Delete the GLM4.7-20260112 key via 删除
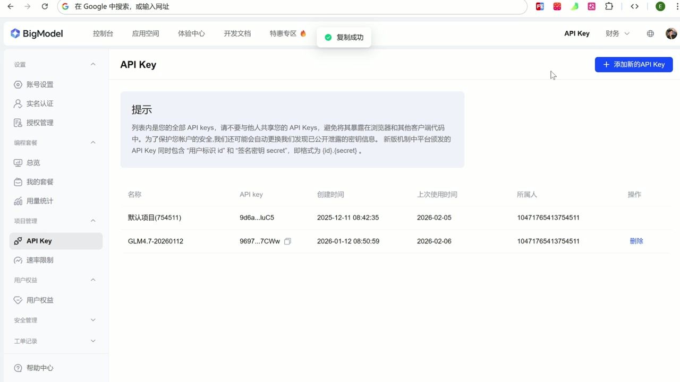 636,241
